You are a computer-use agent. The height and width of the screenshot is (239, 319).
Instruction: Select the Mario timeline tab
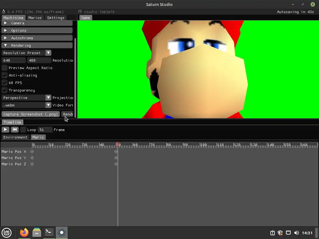pos(38,137)
